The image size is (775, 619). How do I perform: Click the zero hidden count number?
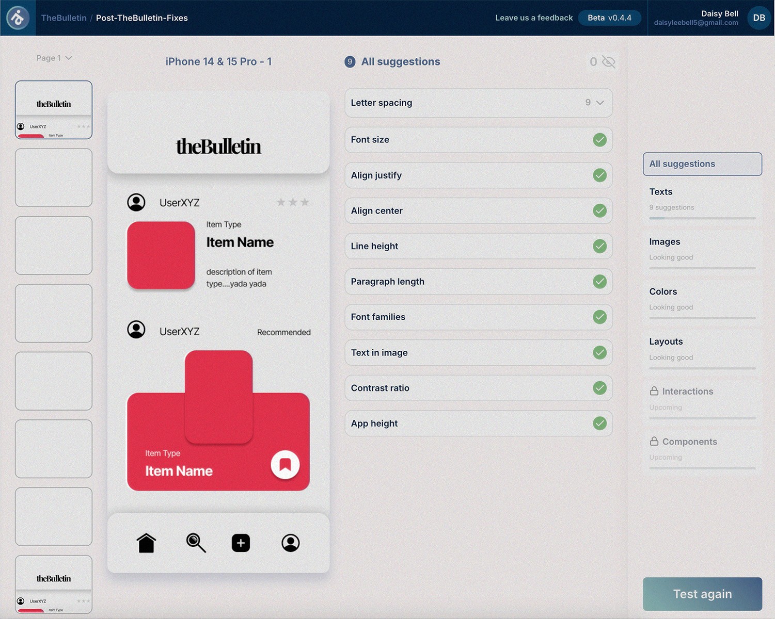click(593, 62)
